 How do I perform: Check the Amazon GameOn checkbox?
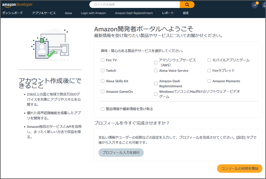[x=102, y=92]
